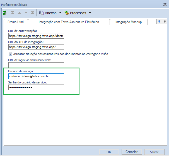Switch to the Frame Html tab
Viewport: 169px width, 156px height.
(x=16, y=22)
